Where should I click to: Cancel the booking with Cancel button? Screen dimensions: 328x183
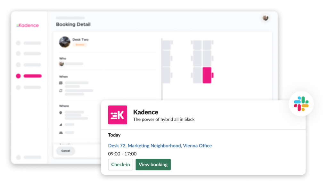pyautogui.click(x=66, y=151)
